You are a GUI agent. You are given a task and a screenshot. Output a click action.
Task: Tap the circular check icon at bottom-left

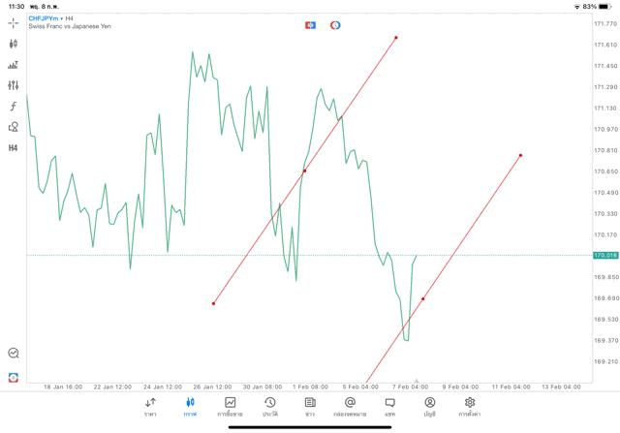(x=14, y=354)
